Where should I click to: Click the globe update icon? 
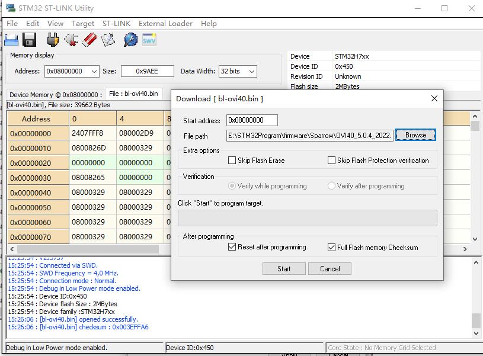pyautogui.click(x=130, y=40)
